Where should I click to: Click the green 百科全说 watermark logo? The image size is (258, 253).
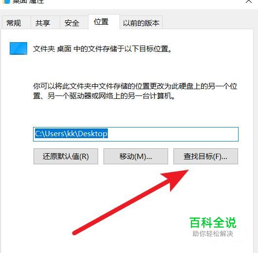213,223
